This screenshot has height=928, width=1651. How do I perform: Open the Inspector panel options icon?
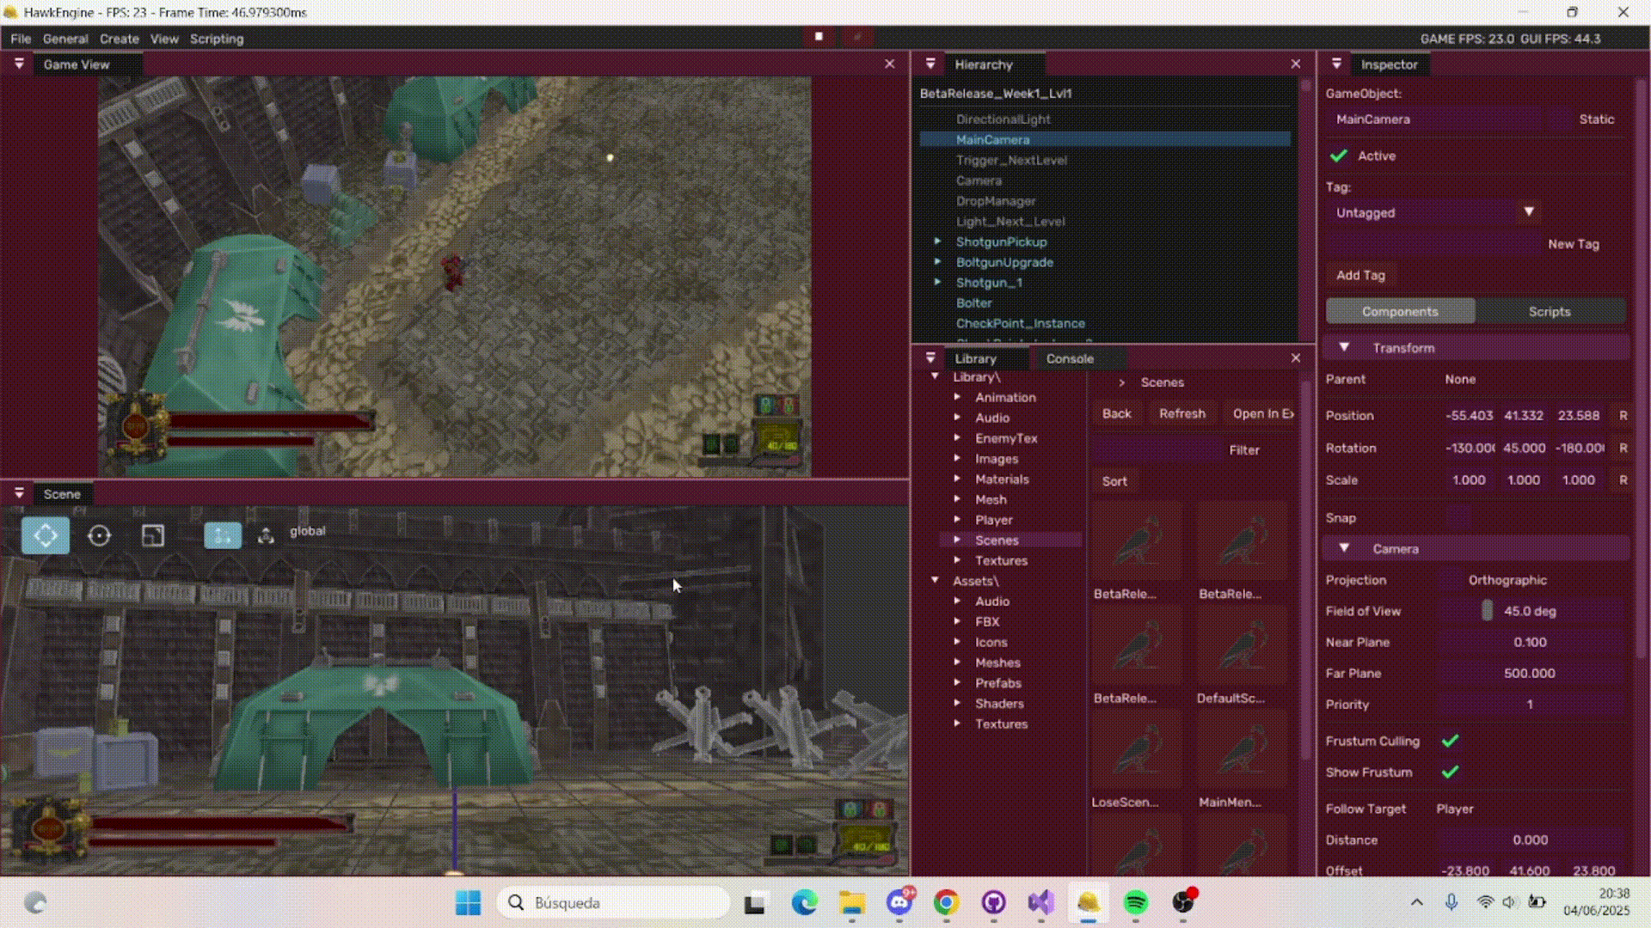click(x=1336, y=64)
